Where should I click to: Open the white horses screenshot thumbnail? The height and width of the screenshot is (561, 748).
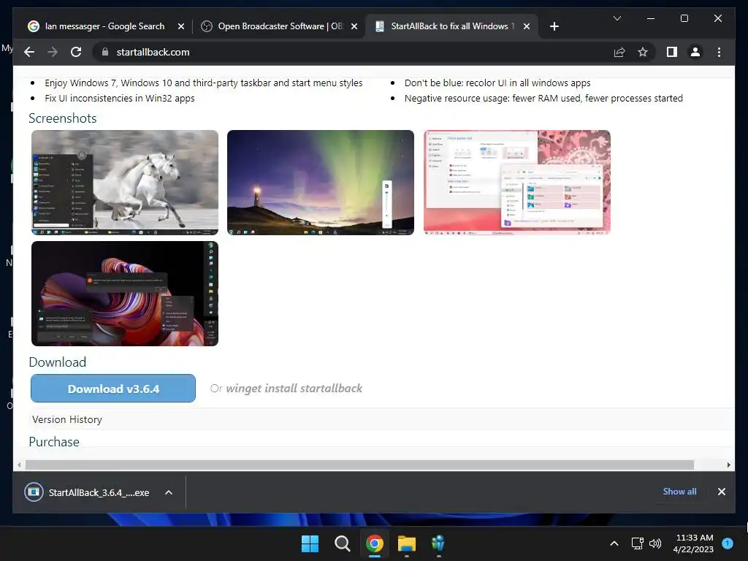125,182
